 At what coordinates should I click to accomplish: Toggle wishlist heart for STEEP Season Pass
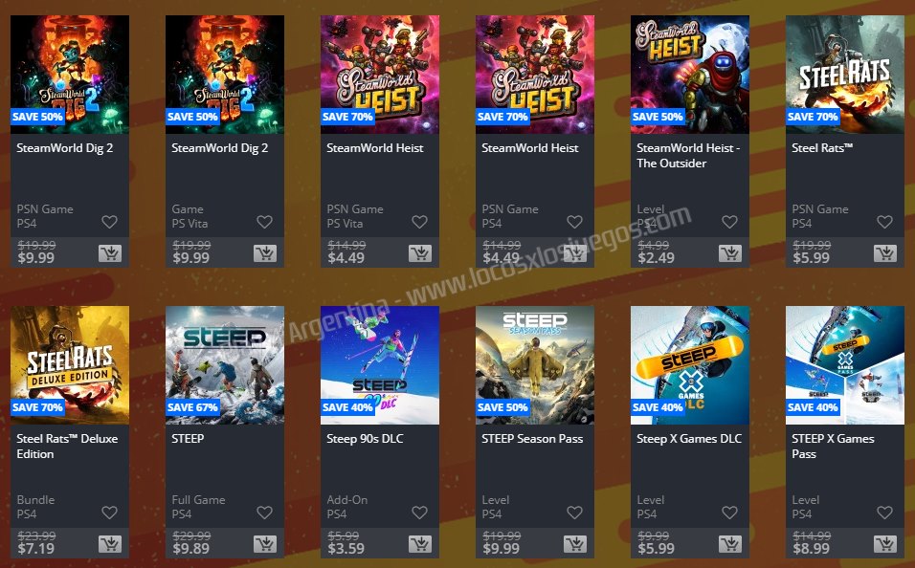(x=575, y=512)
